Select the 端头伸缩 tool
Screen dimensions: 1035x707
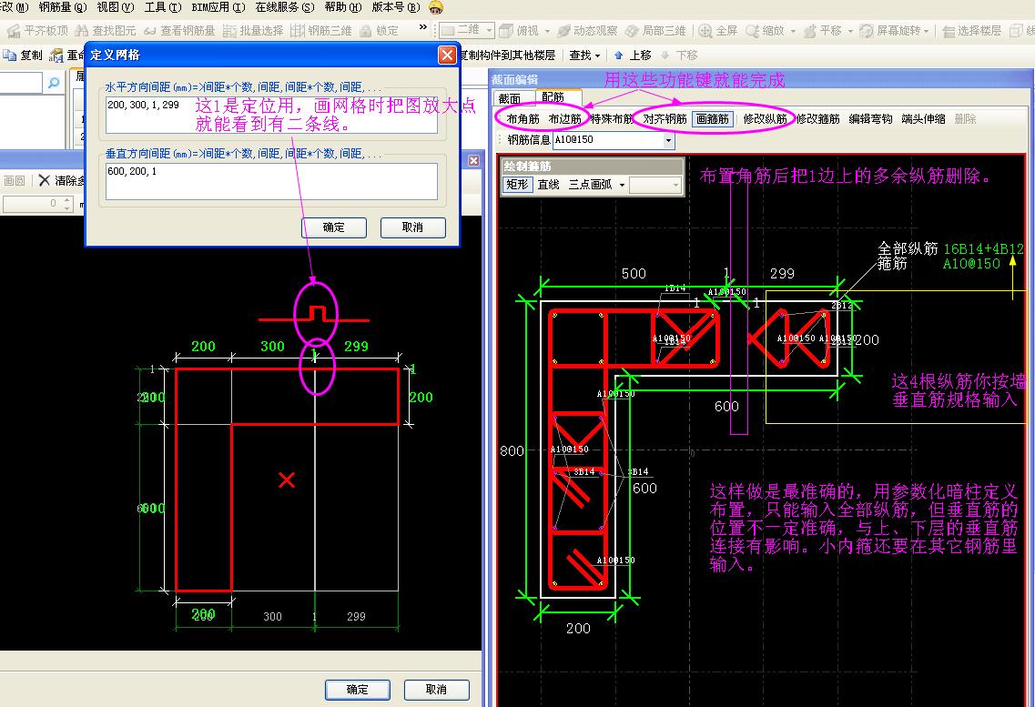coord(923,118)
